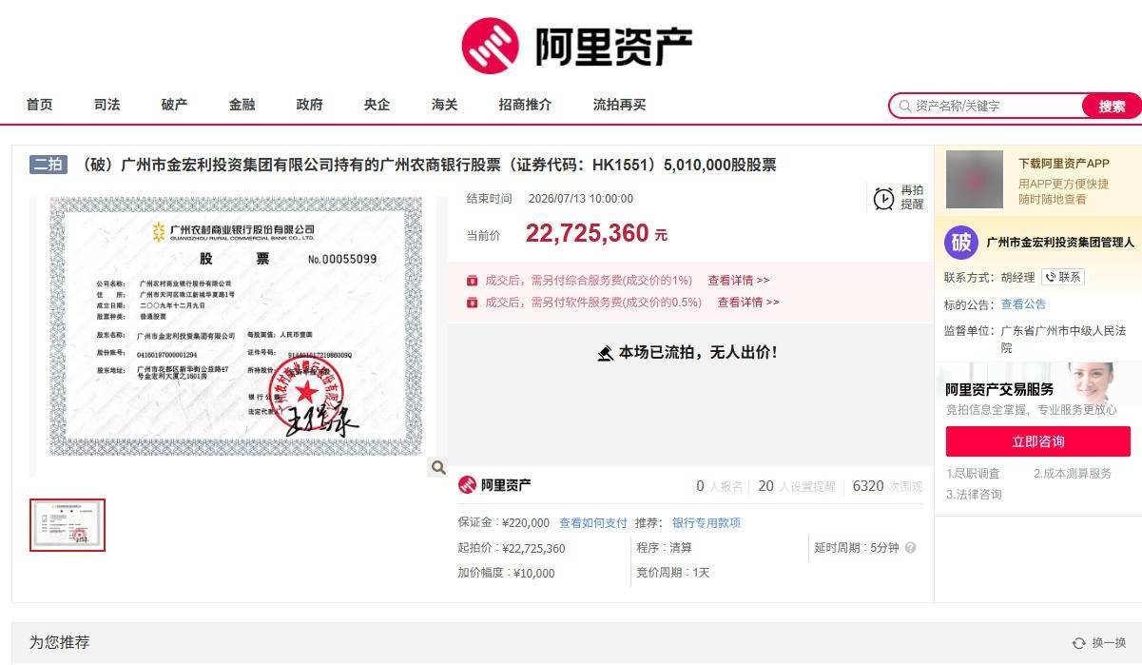Open the 海关 navigation tab
This screenshot has width=1142, height=665.
[x=445, y=105]
